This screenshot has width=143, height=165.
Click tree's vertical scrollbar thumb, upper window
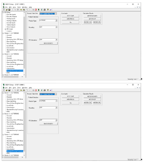coord(24,42)
